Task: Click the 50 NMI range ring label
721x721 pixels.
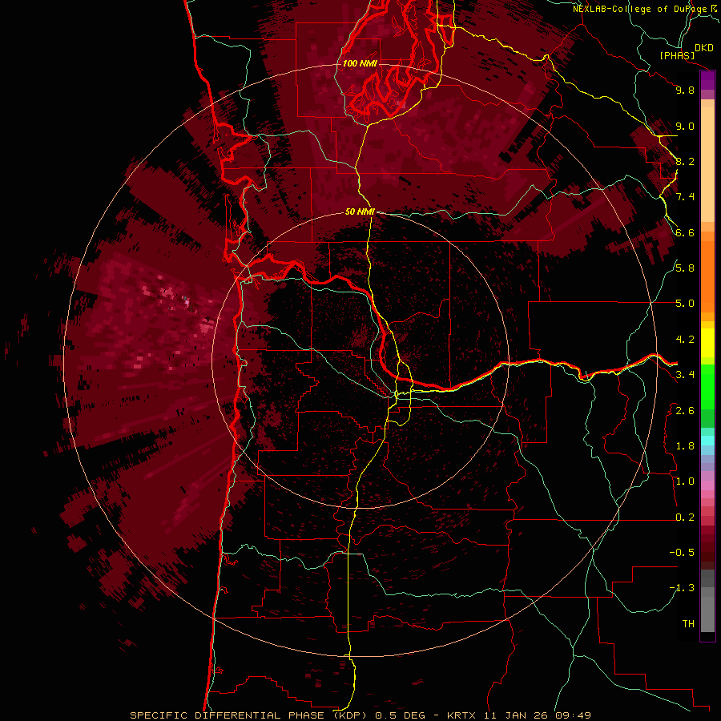Action: click(360, 211)
